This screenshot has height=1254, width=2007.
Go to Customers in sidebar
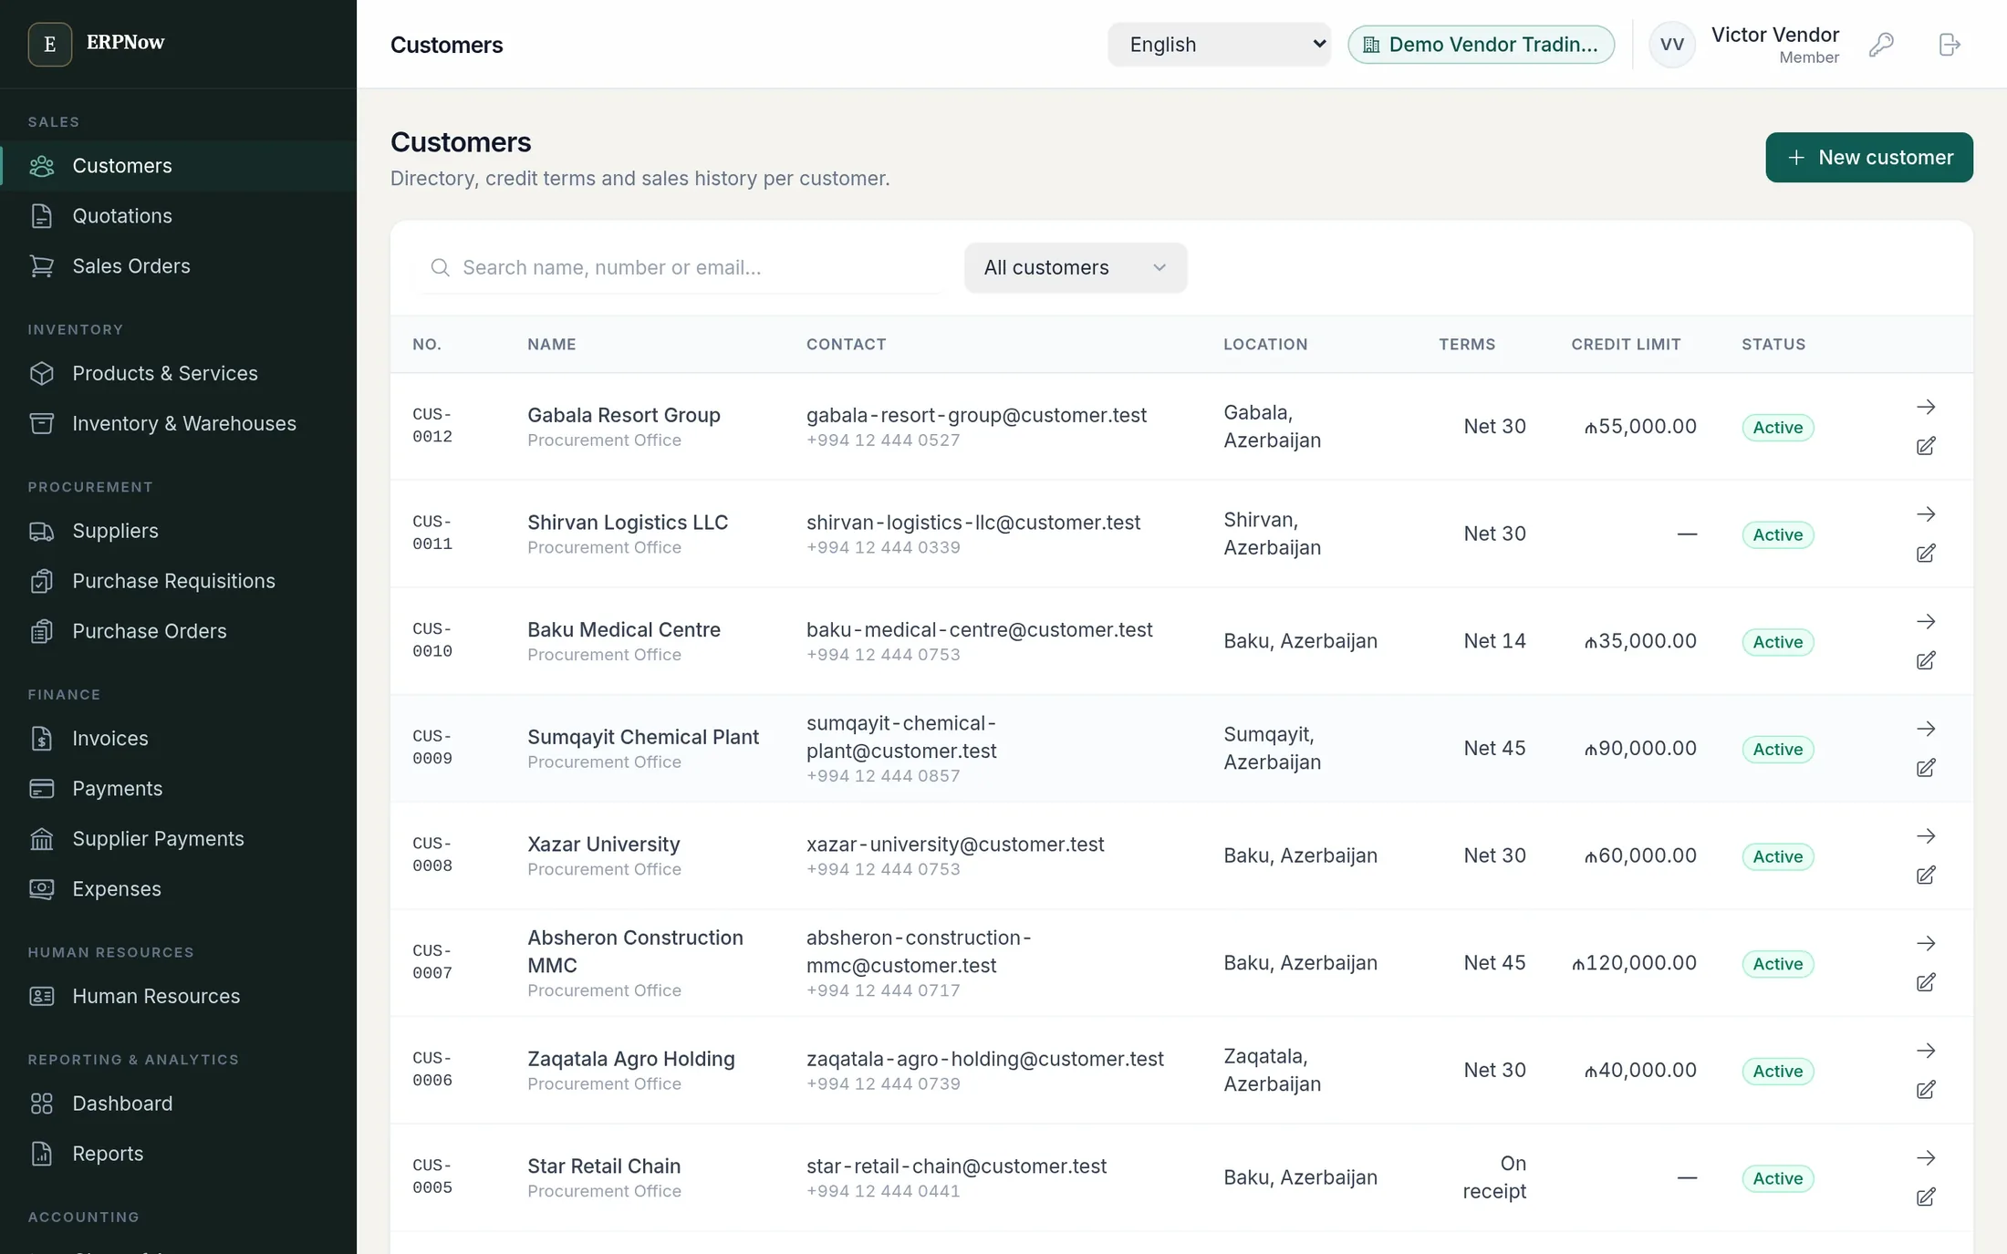point(179,166)
